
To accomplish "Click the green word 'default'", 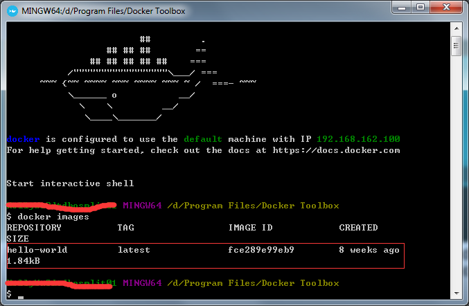I will click(x=203, y=139).
